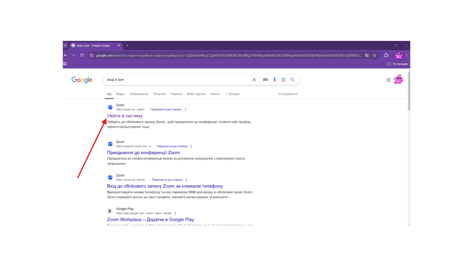Click the address bar URL

pyautogui.click(x=229, y=55)
